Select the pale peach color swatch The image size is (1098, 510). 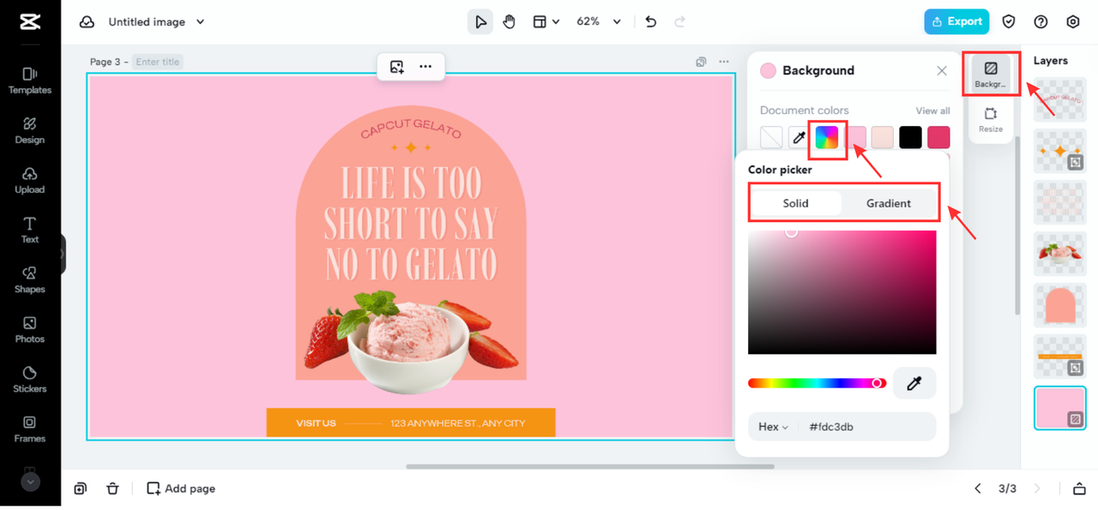[883, 137]
